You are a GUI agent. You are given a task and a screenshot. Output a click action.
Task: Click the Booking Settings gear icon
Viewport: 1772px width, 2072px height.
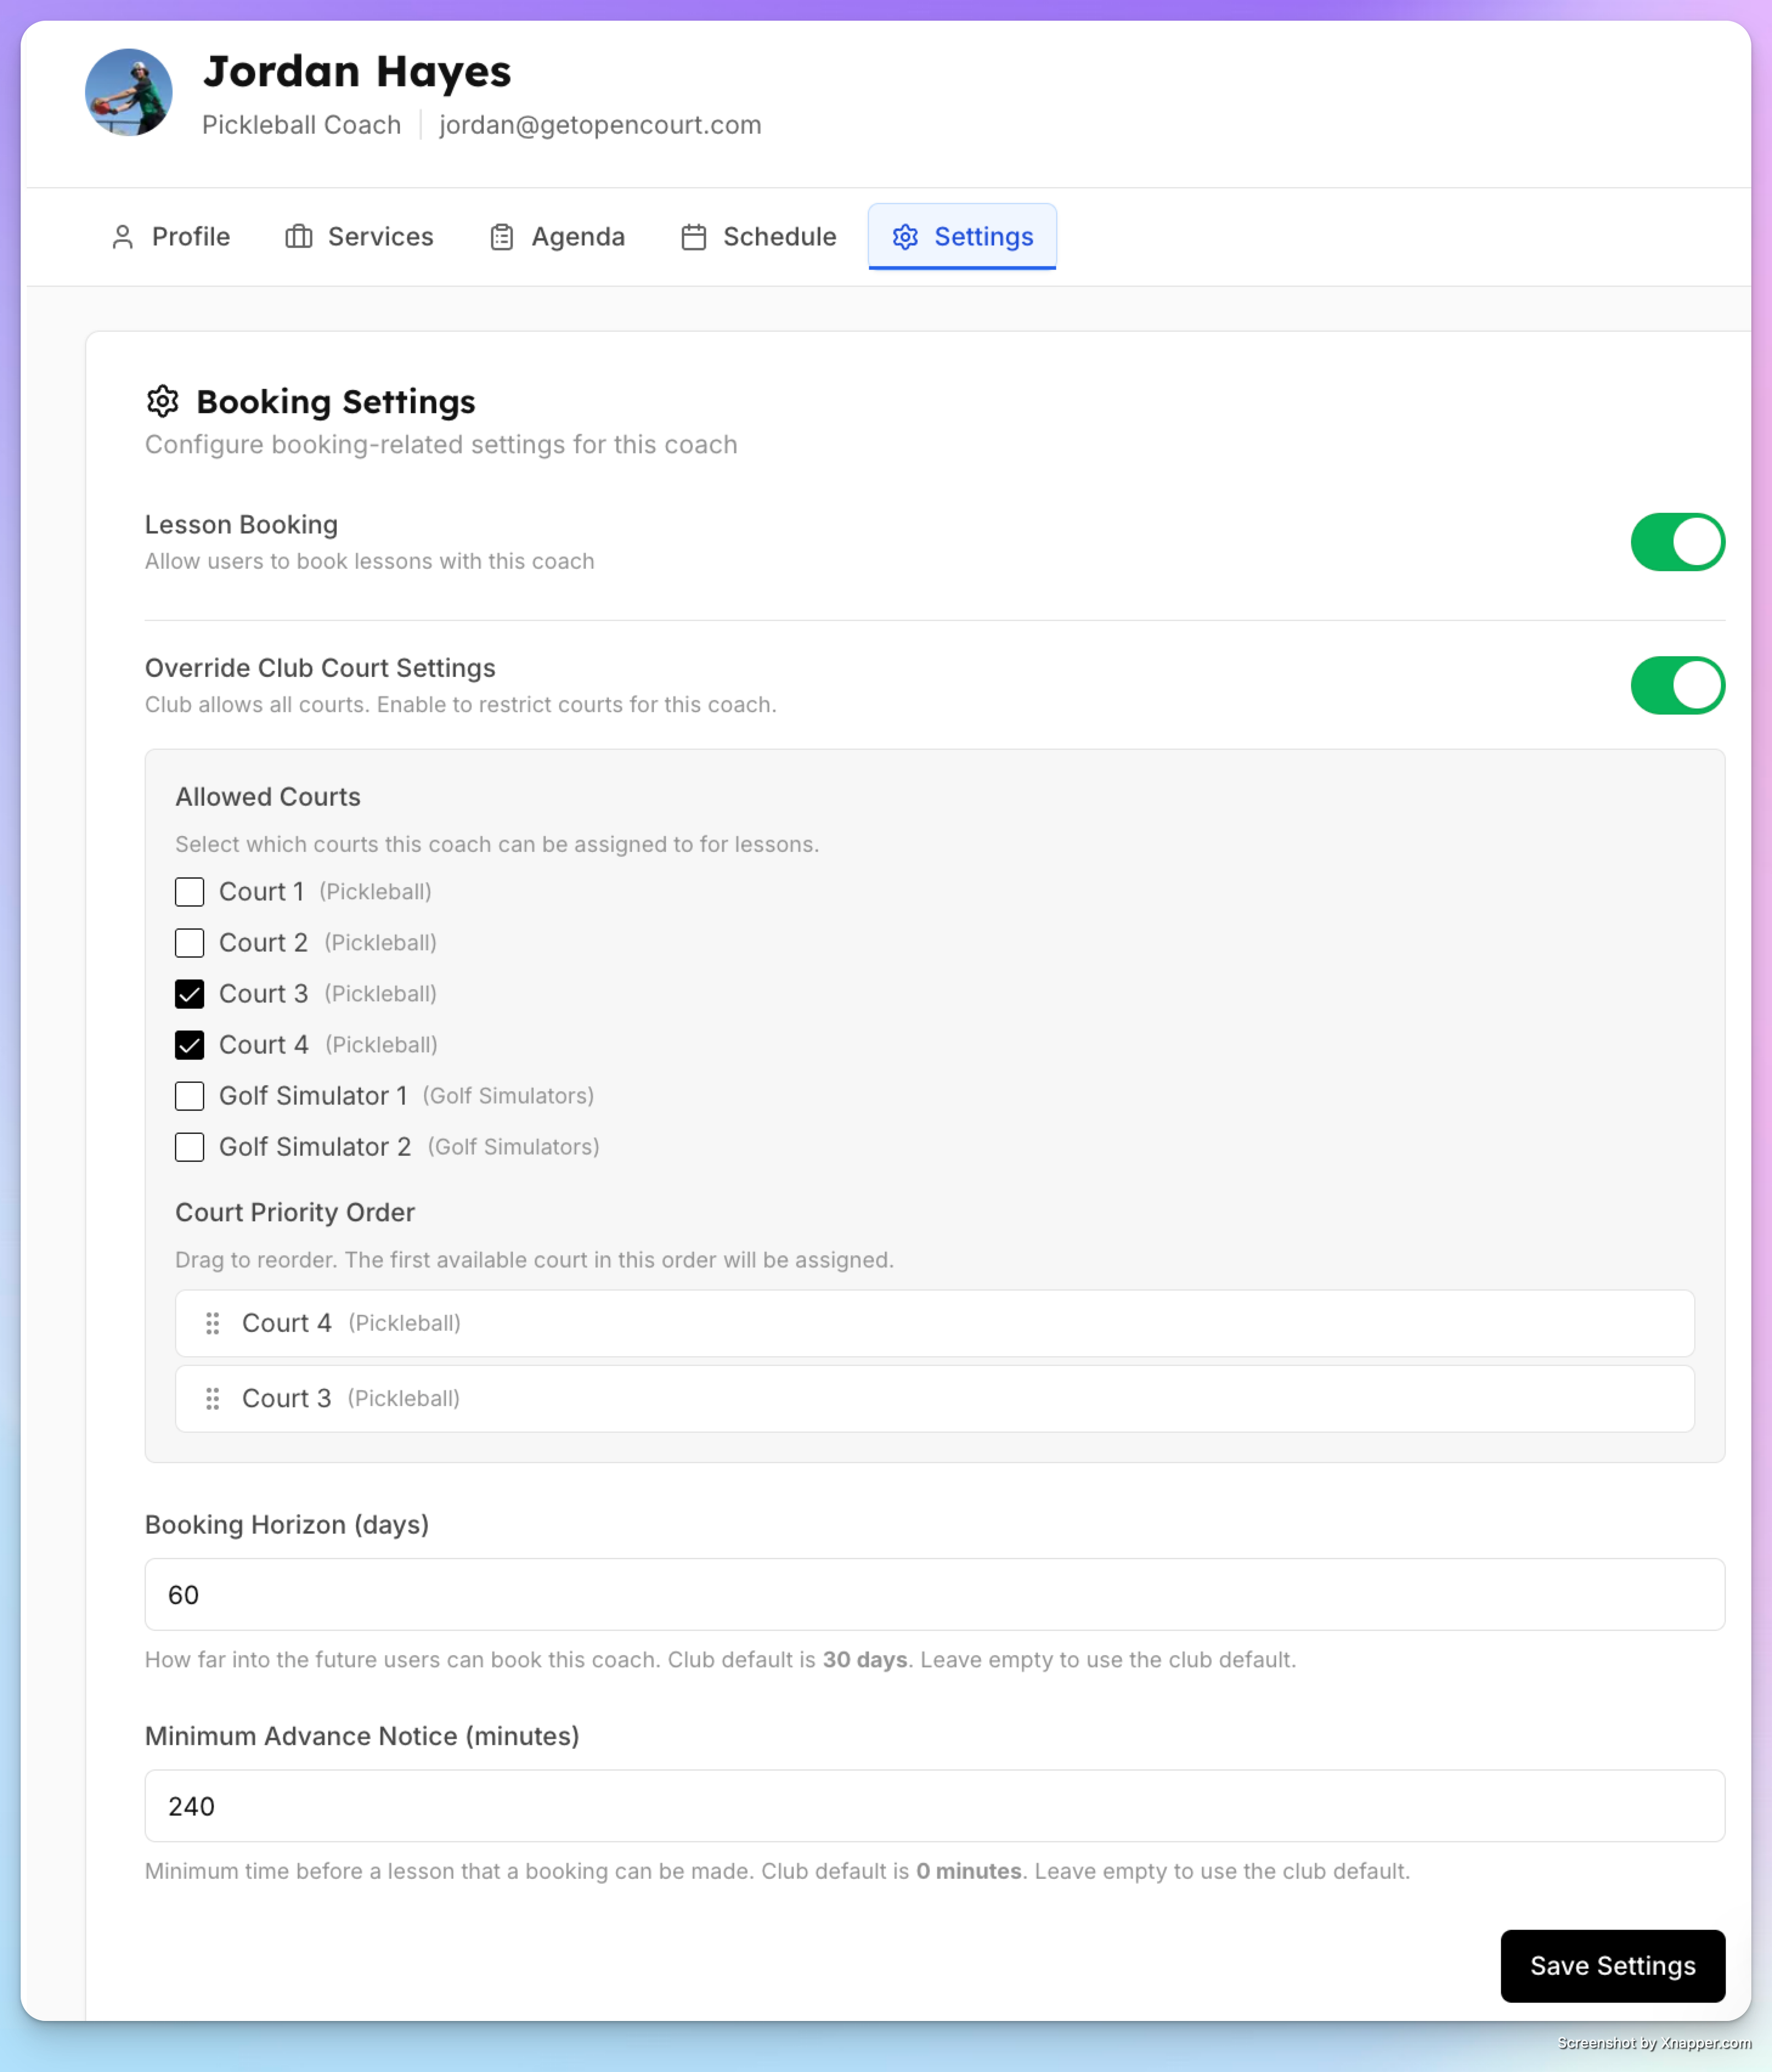(163, 401)
